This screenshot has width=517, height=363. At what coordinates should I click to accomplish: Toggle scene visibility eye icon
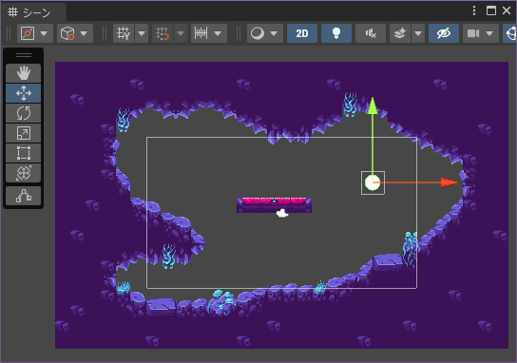(444, 33)
